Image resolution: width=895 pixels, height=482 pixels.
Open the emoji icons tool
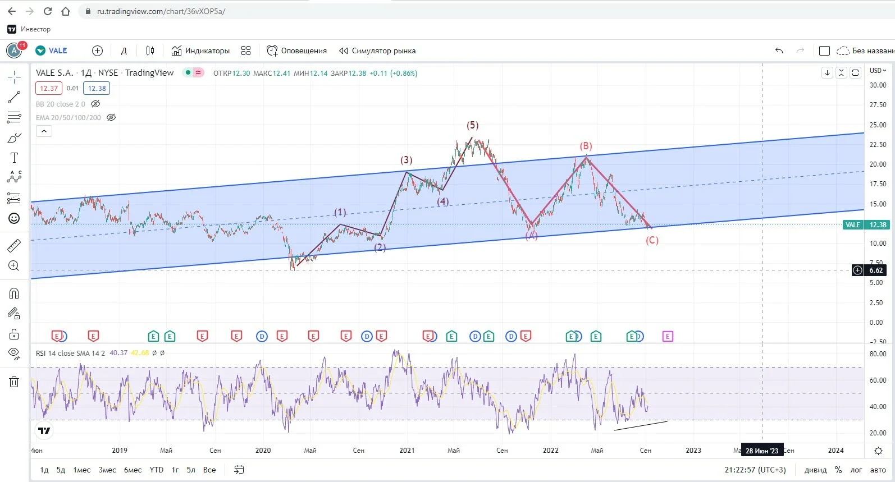[x=14, y=218]
